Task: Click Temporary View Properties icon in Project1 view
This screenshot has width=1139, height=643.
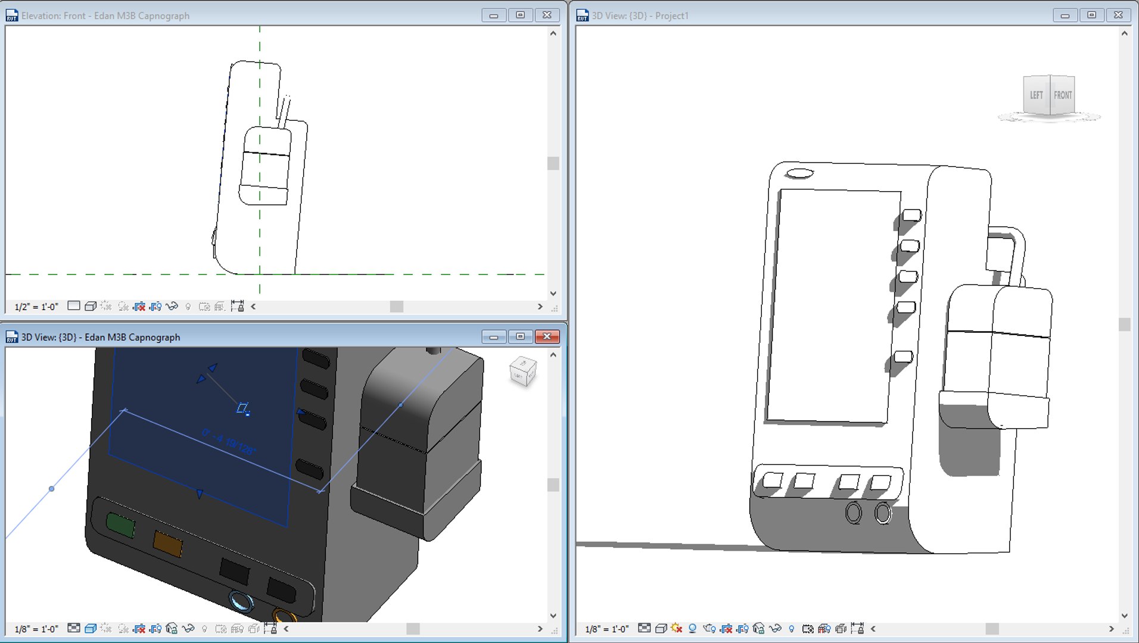Action: click(808, 629)
